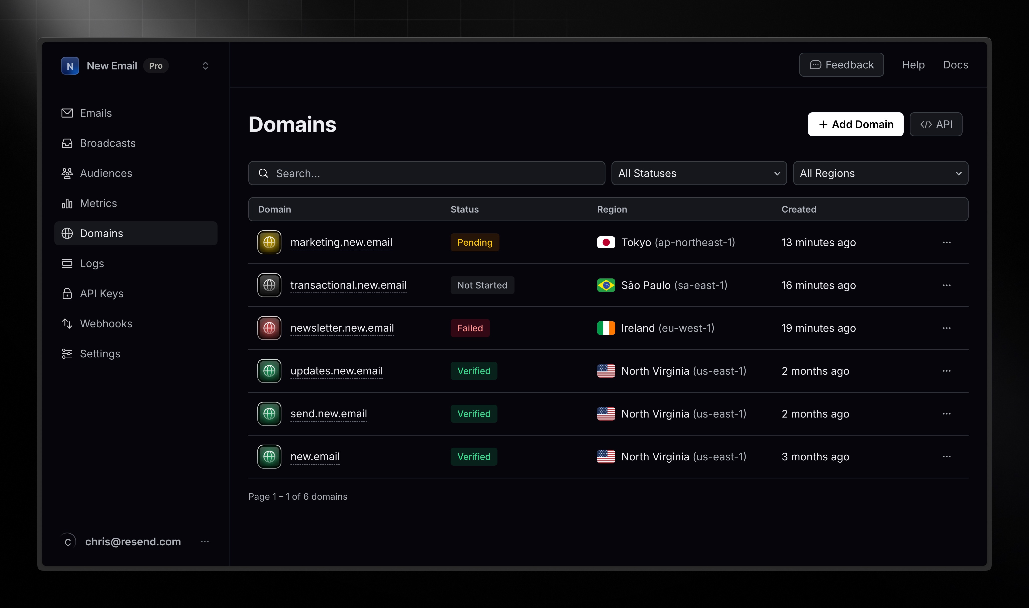Click the Docs link in header

955,65
